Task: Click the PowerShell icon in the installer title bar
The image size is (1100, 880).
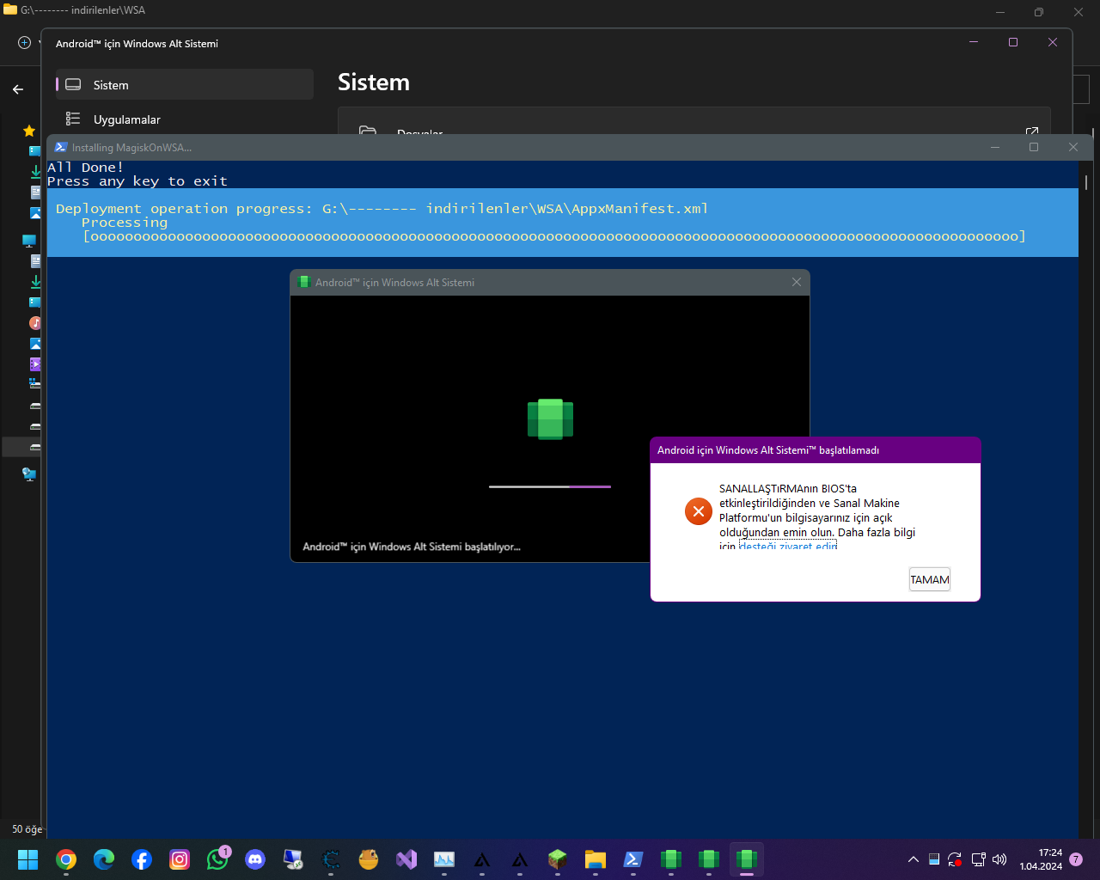Action: (x=60, y=147)
